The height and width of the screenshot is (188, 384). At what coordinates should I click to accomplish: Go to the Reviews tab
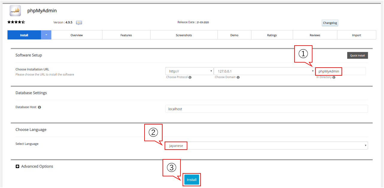315,35
